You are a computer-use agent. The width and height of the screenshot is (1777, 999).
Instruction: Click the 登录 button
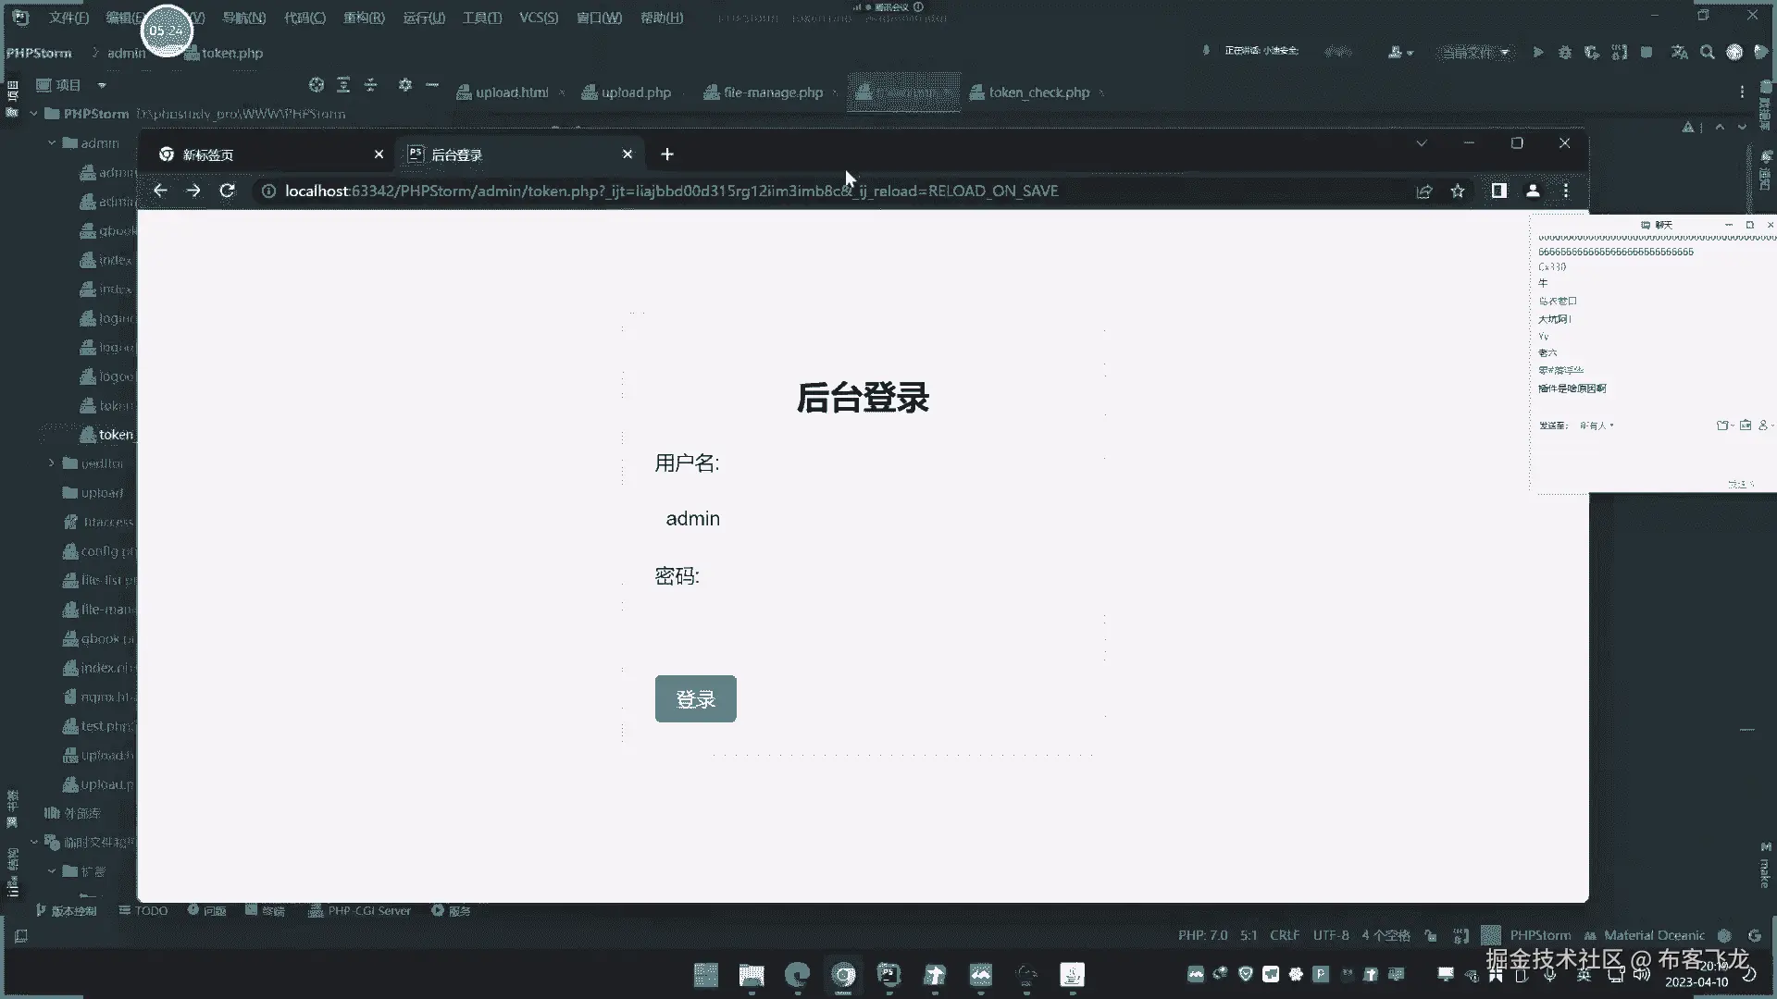click(x=695, y=699)
